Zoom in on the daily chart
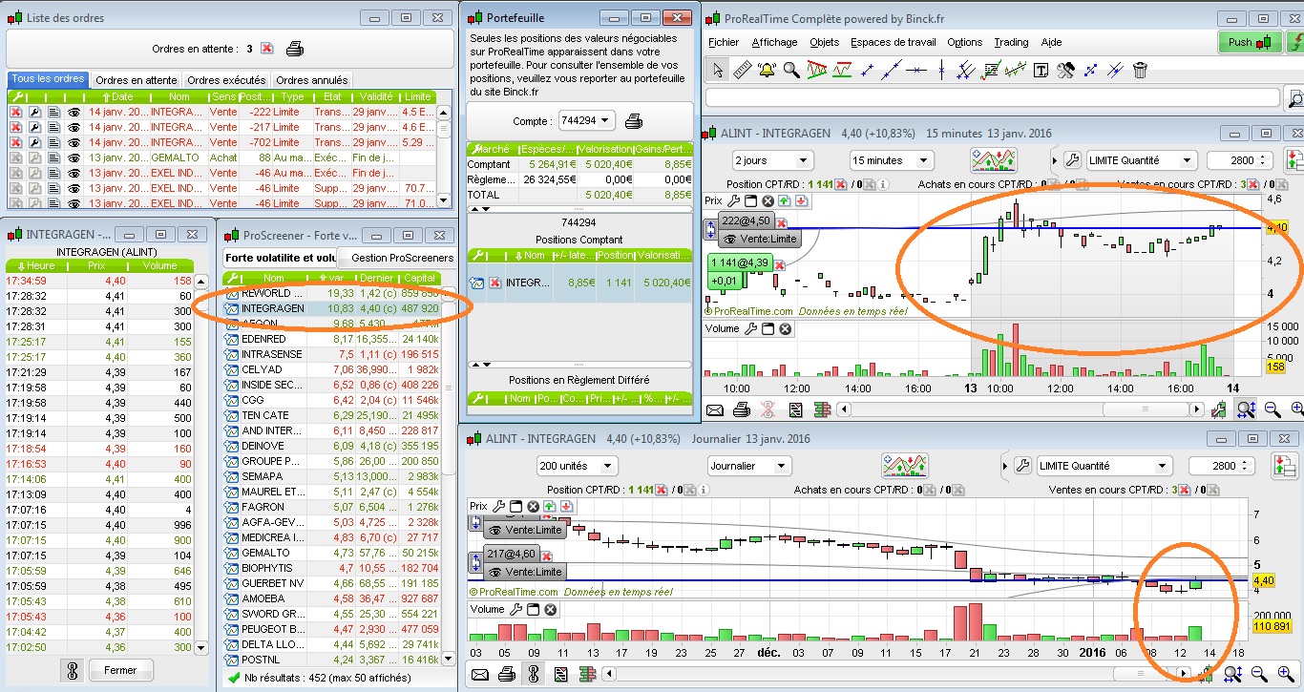Image resolution: width=1304 pixels, height=692 pixels. click(x=1284, y=675)
